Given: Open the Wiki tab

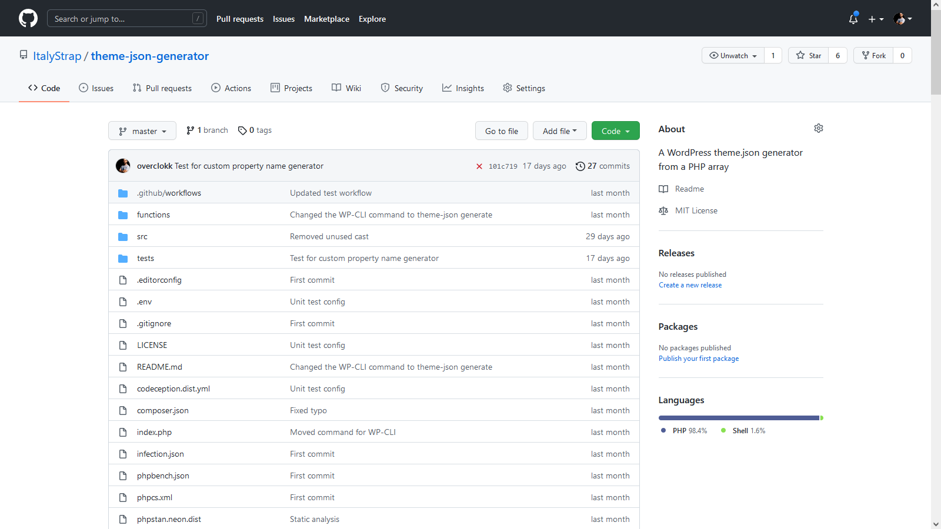Looking at the screenshot, I should coord(346,88).
